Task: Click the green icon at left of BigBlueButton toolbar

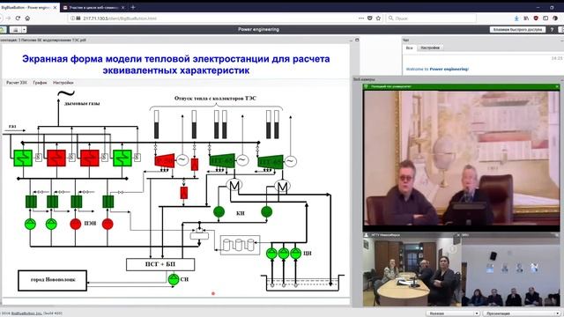Action: (x=3, y=29)
